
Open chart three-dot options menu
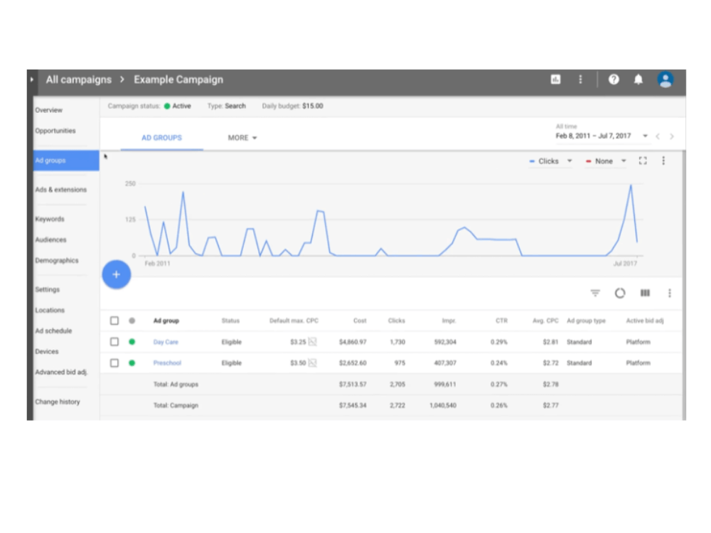coord(663,161)
